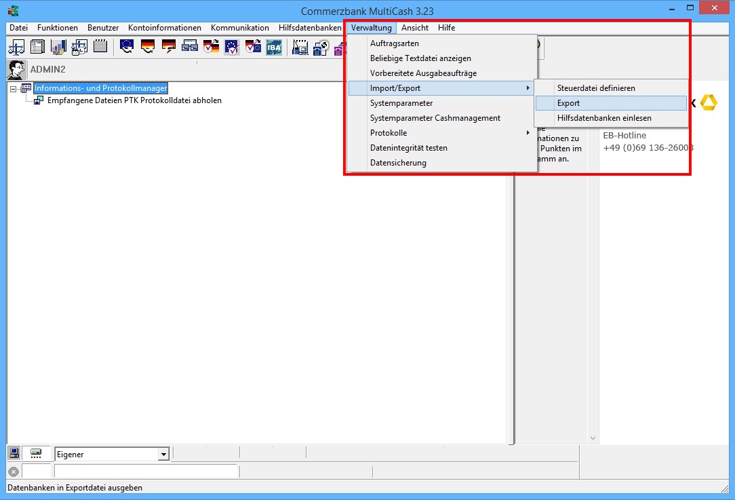
Task: Open the Hilfsdatenbanken menu
Action: point(310,28)
